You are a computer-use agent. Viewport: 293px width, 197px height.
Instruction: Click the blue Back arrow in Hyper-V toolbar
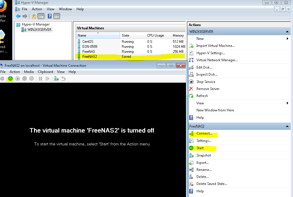click(x=18, y=16)
